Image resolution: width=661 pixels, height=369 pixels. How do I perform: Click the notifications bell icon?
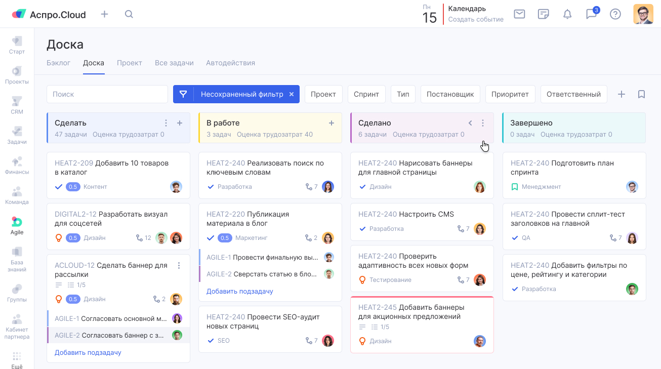(x=567, y=14)
